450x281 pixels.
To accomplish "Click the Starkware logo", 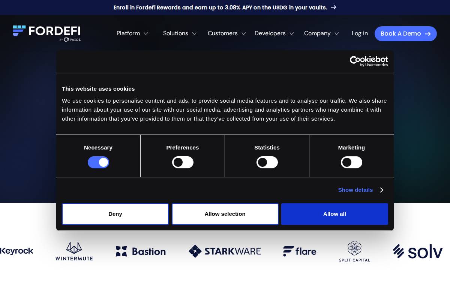I will 224,251.
